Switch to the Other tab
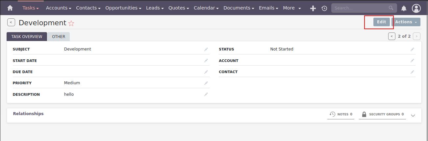 point(59,37)
